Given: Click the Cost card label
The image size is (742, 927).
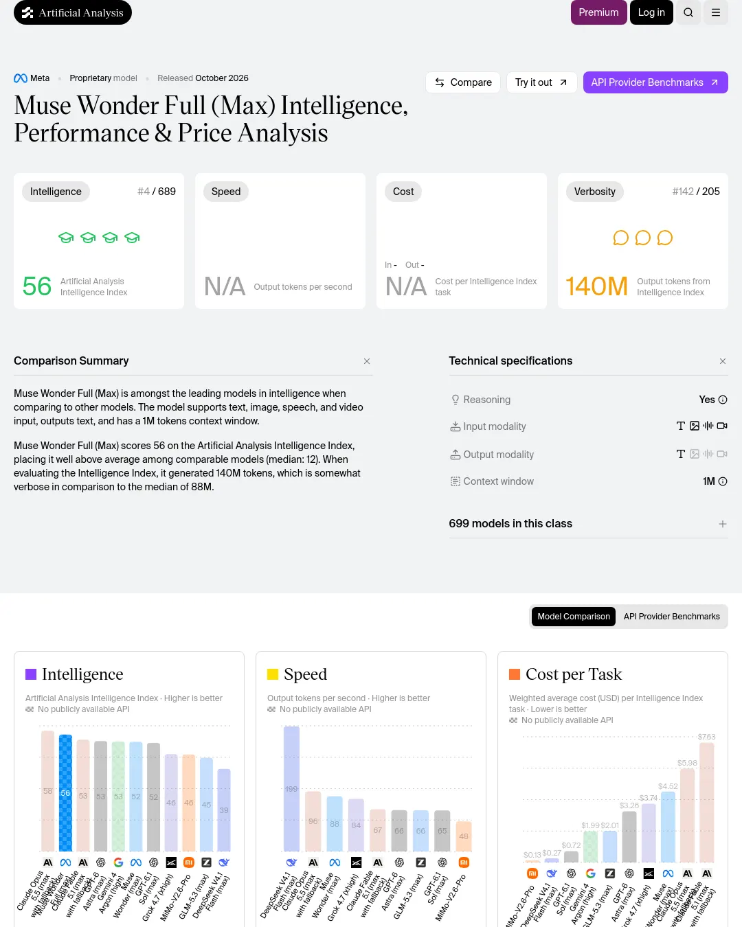Looking at the screenshot, I should point(403,192).
